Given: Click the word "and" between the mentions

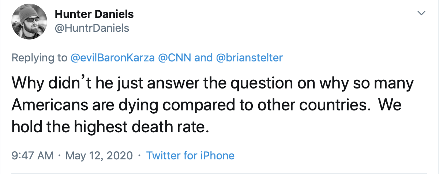Looking at the screenshot, I should (203, 58).
